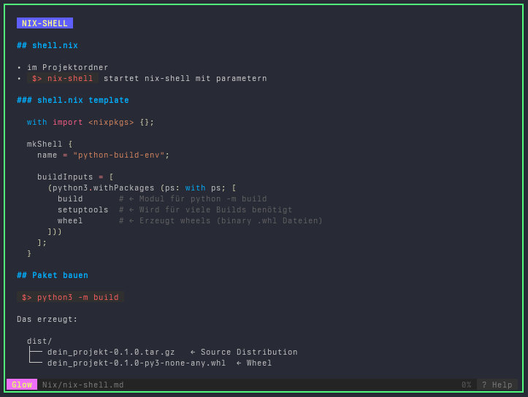Click the '## shell.nix' heading
Screen dimensions: 528x397
tap(47, 45)
